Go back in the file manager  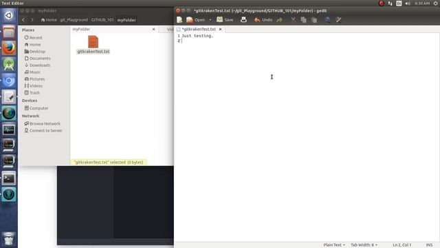[23, 20]
